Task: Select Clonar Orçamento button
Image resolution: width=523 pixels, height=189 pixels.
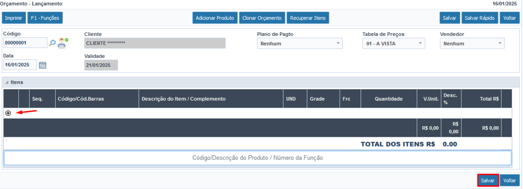Action: point(262,18)
